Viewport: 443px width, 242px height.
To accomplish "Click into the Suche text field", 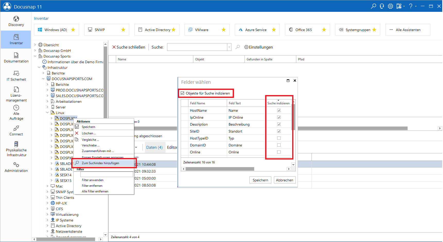I will pyautogui.click(x=197, y=47).
